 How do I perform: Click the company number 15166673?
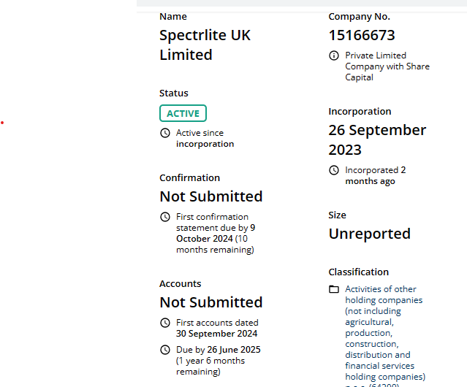362,35
